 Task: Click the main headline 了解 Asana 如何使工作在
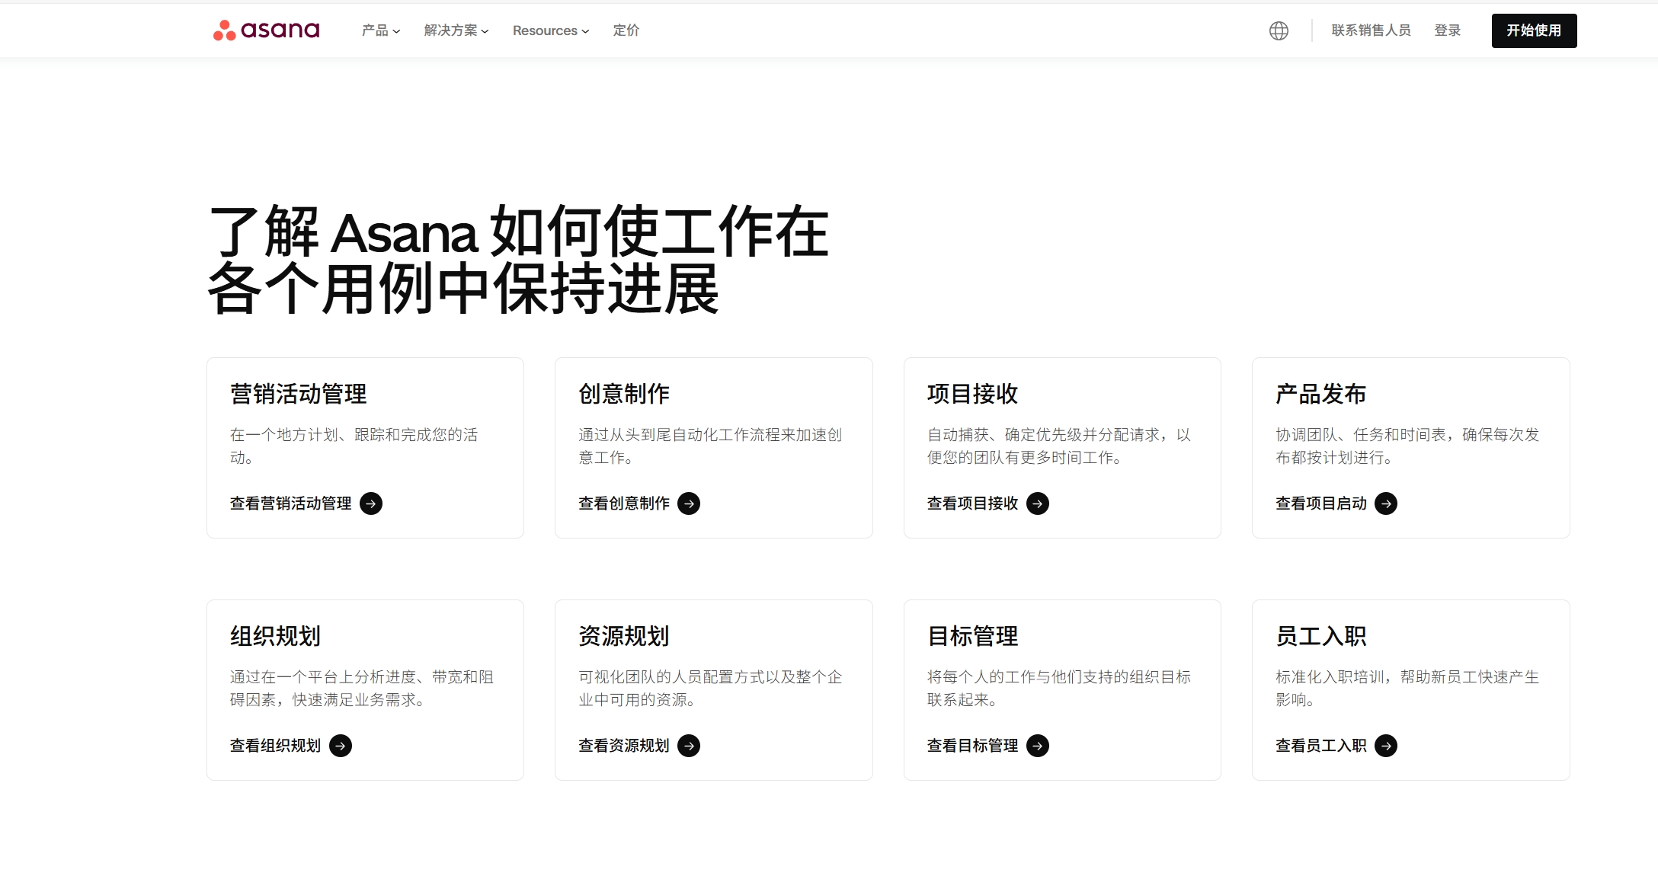[518, 232]
